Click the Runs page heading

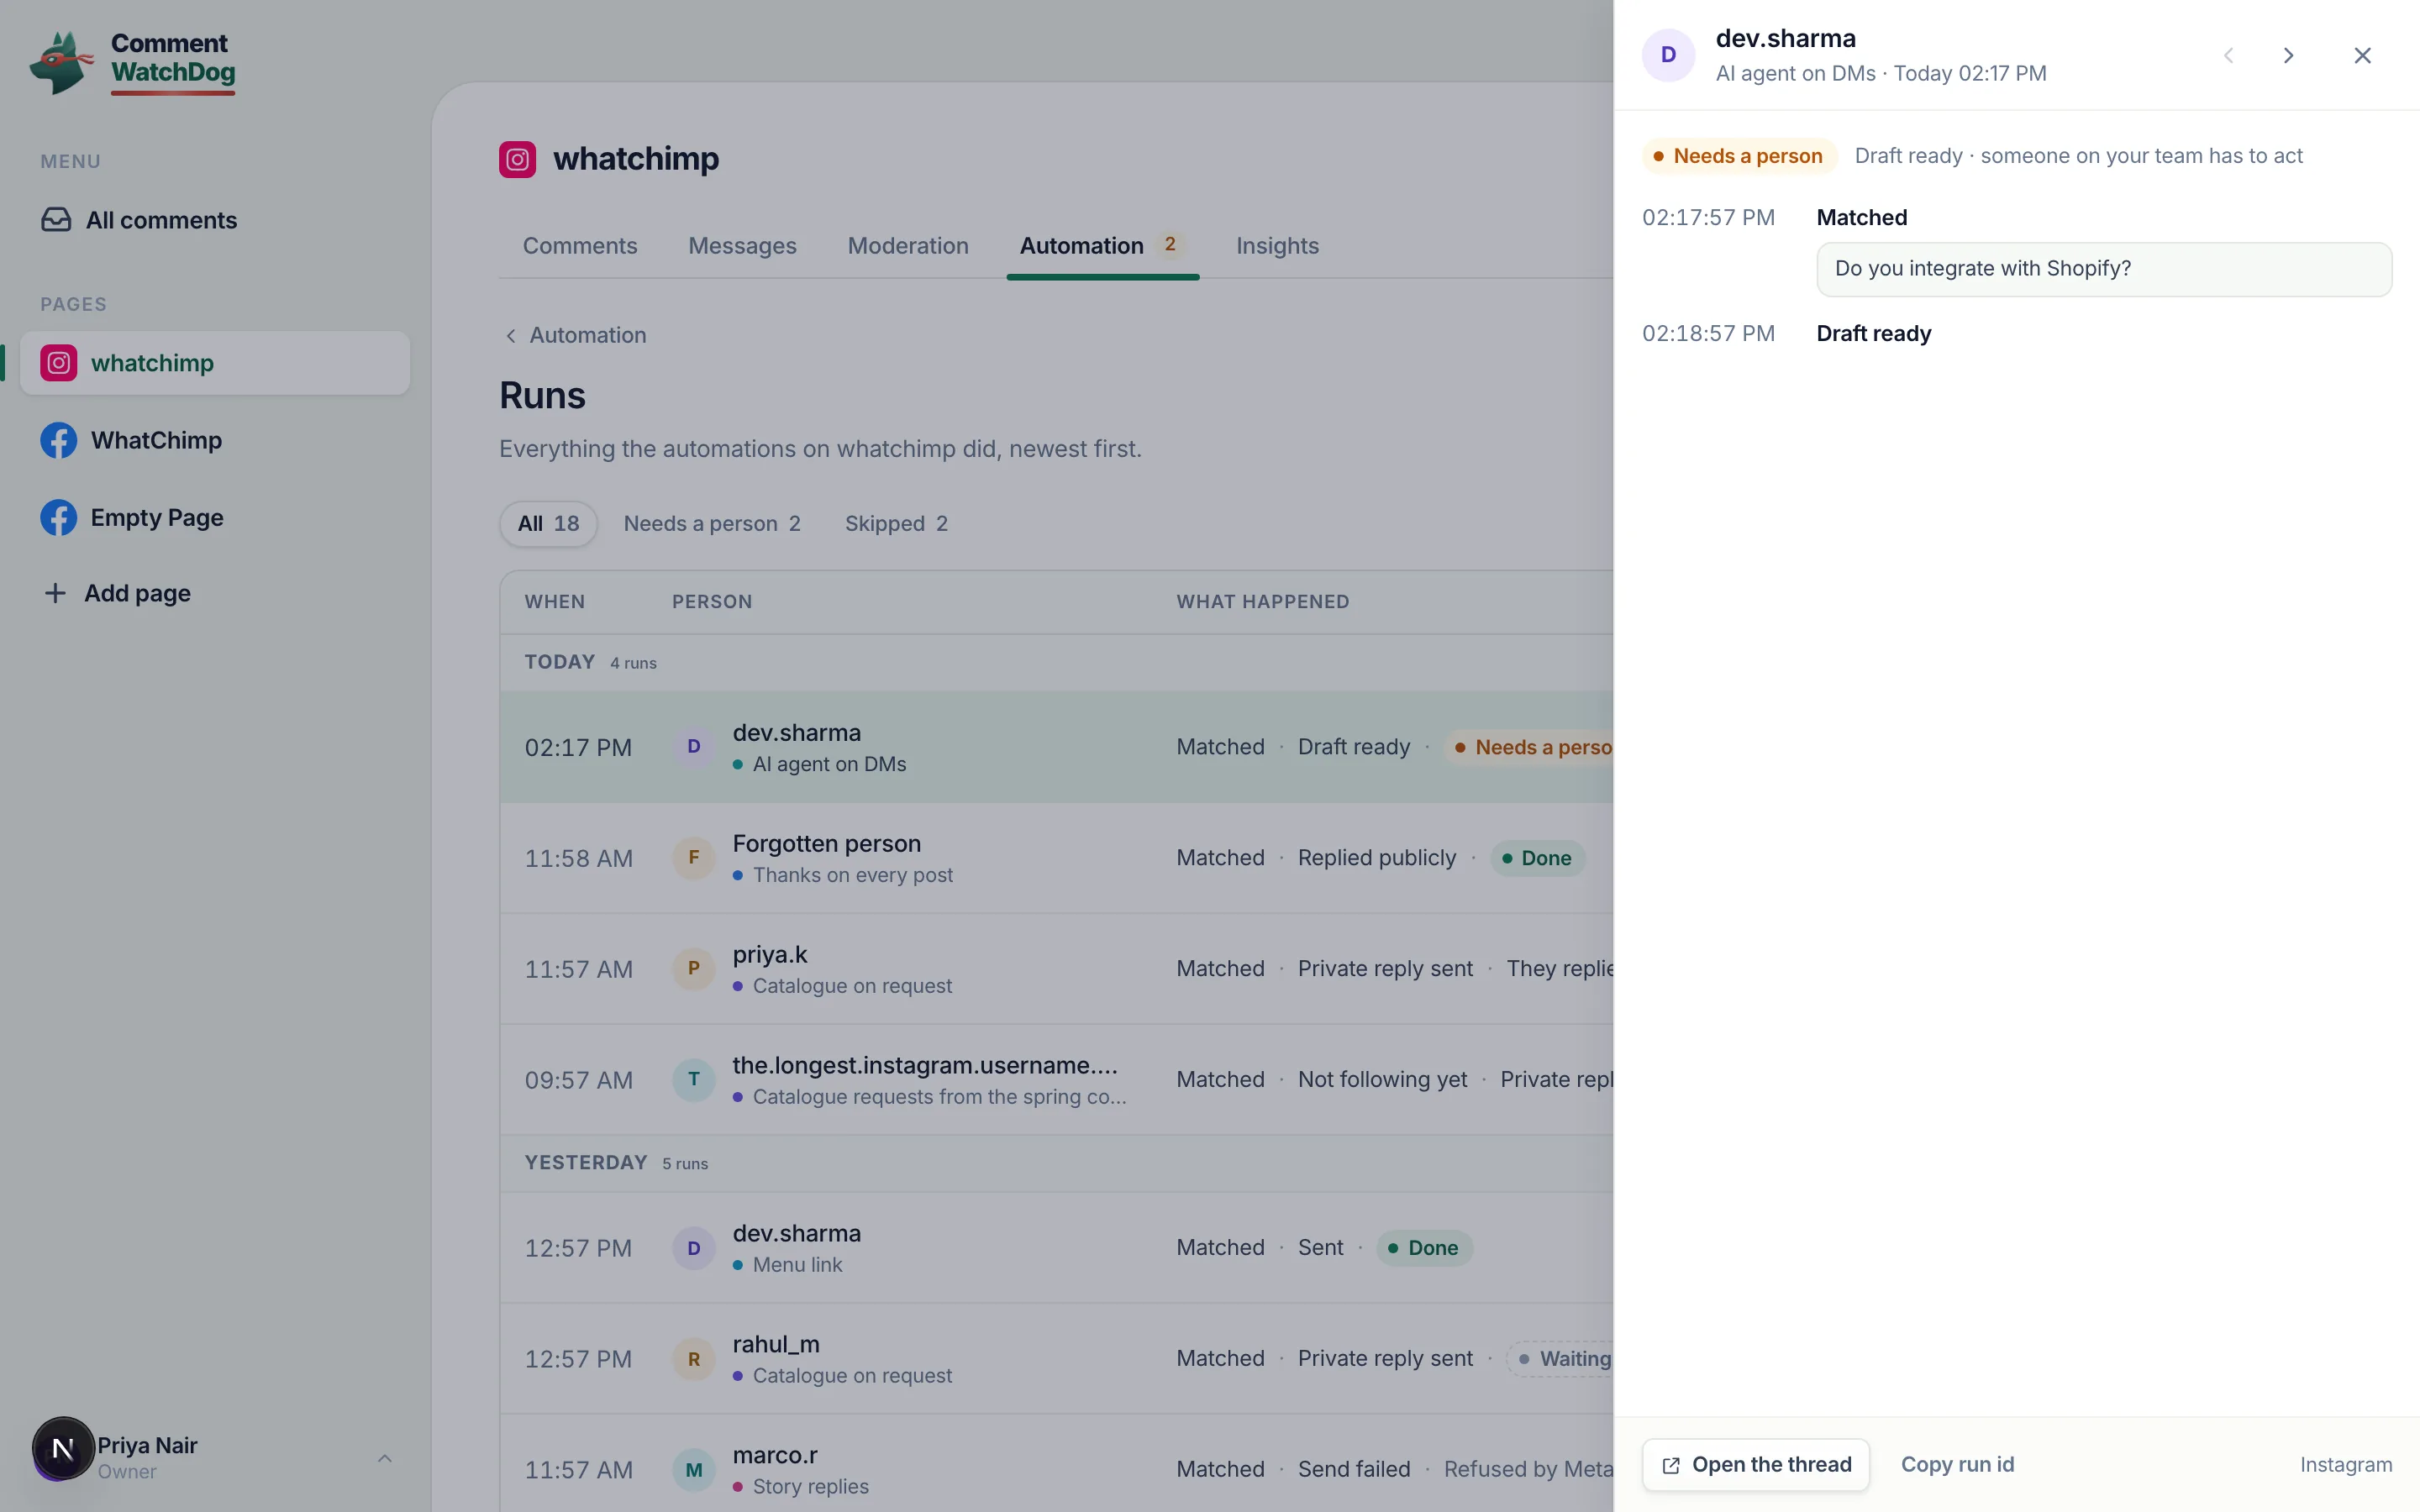tap(542, 396)
